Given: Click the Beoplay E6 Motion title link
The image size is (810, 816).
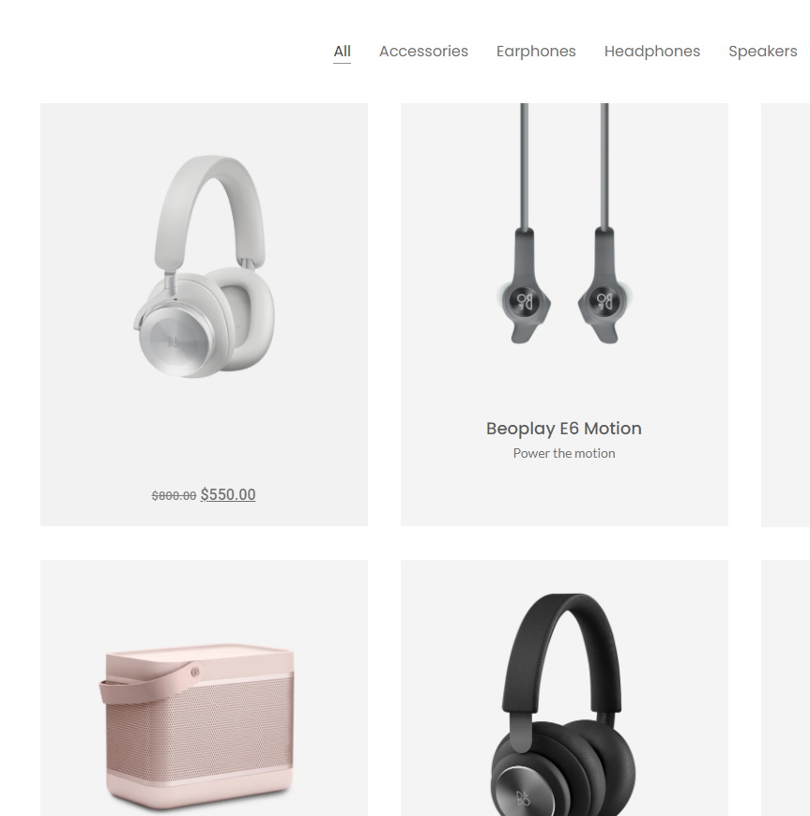Looking at the screenshot, I should point(564,429).
